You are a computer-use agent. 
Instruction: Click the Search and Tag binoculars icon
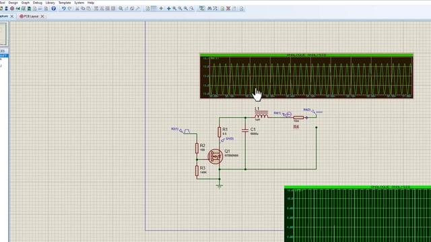pyautogui.click(x=209, y=9)
